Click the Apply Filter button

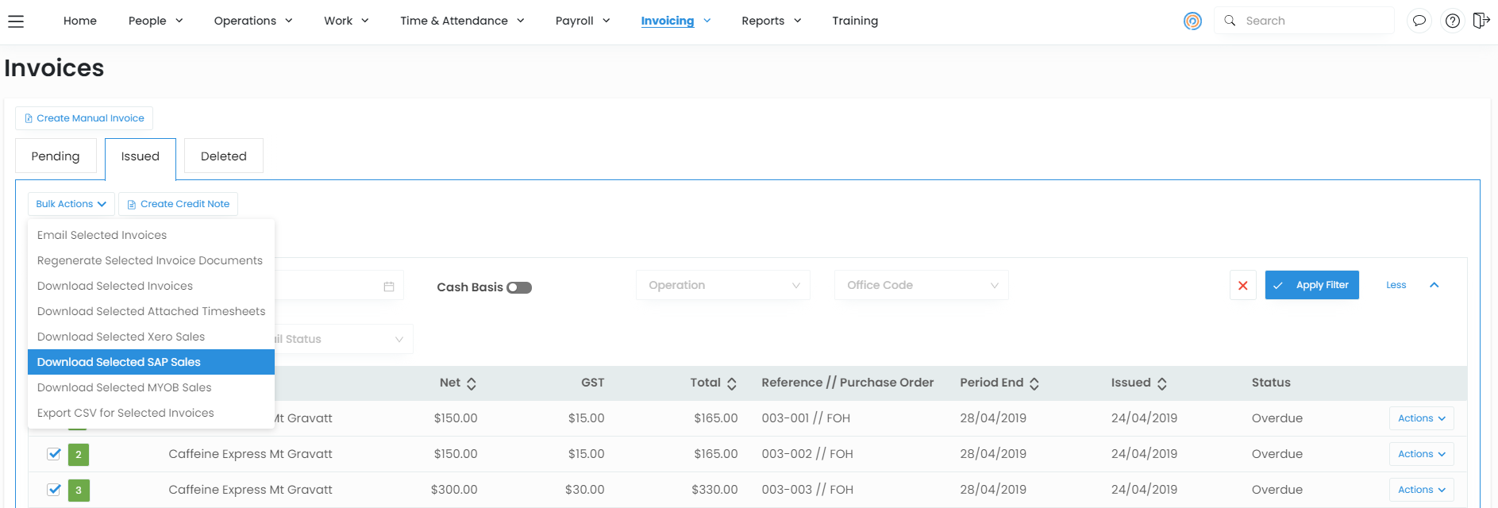pyautogui.click(x=1311, y=285)
